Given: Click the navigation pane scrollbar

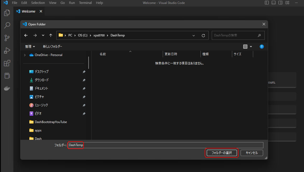Looking at the screenshot, I should point(89,63).
